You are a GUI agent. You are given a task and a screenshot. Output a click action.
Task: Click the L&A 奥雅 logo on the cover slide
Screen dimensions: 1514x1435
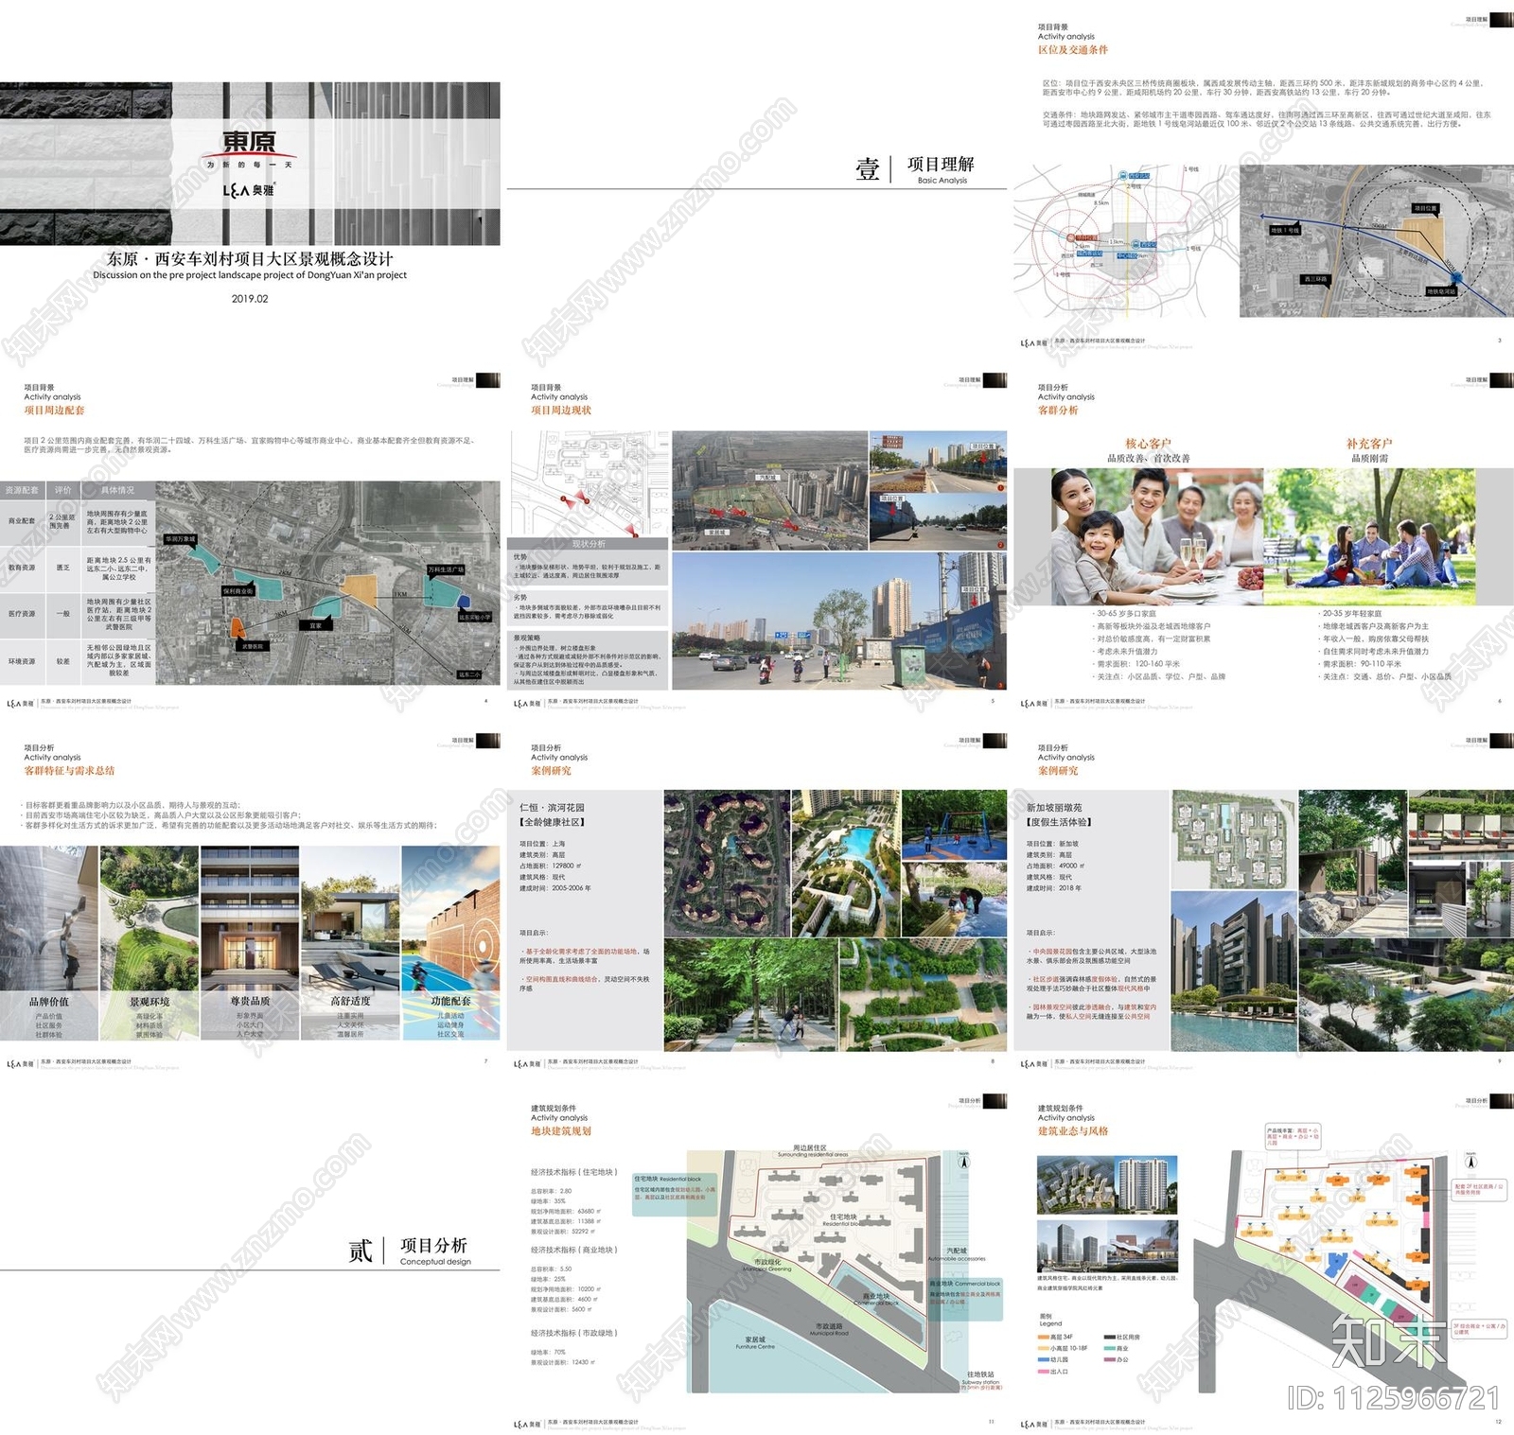pyautogui.click(x=249, y=190)
